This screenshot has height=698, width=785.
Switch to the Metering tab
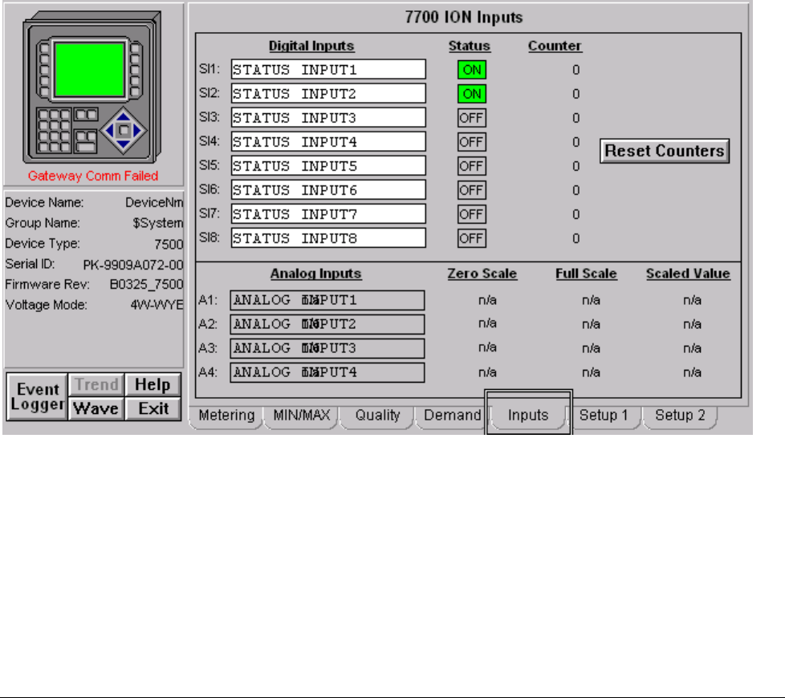click(226, 416)
